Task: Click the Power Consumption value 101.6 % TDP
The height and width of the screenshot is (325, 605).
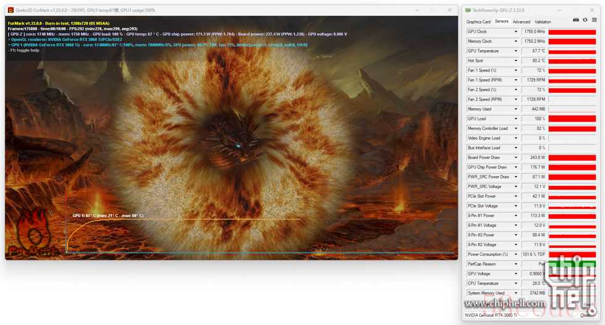Action: tap(533, 255)
